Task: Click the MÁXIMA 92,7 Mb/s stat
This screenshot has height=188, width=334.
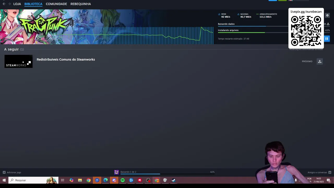Action: pyautogui.click(x=244, y=15)
